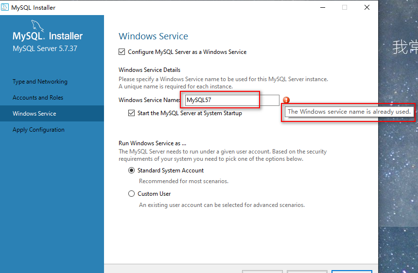Click the 'The Windows service name is already used.' tooltip

click(349, 112)
